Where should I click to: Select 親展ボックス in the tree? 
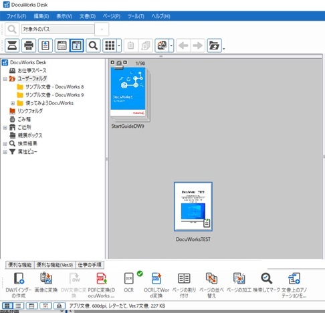[29, 135]
